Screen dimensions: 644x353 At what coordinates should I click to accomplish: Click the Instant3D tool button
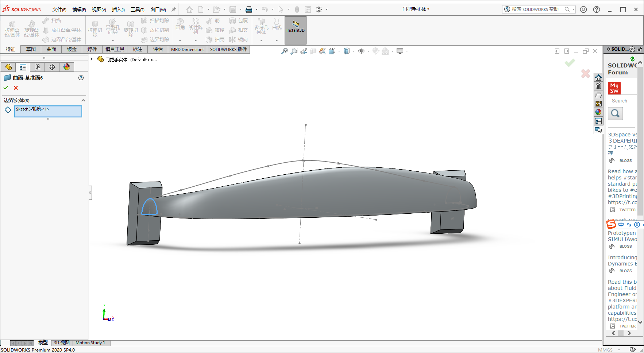(x=295, y=30)
